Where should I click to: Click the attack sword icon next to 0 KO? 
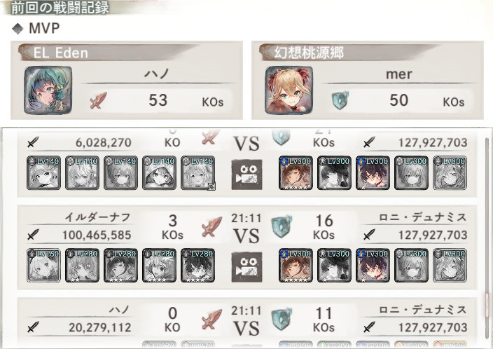point(212,319)
